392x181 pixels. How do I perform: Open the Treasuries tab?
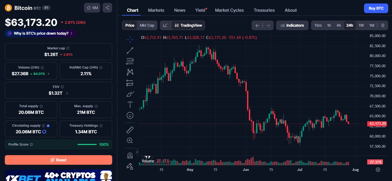pyautogui.click(x=264, y=10)
